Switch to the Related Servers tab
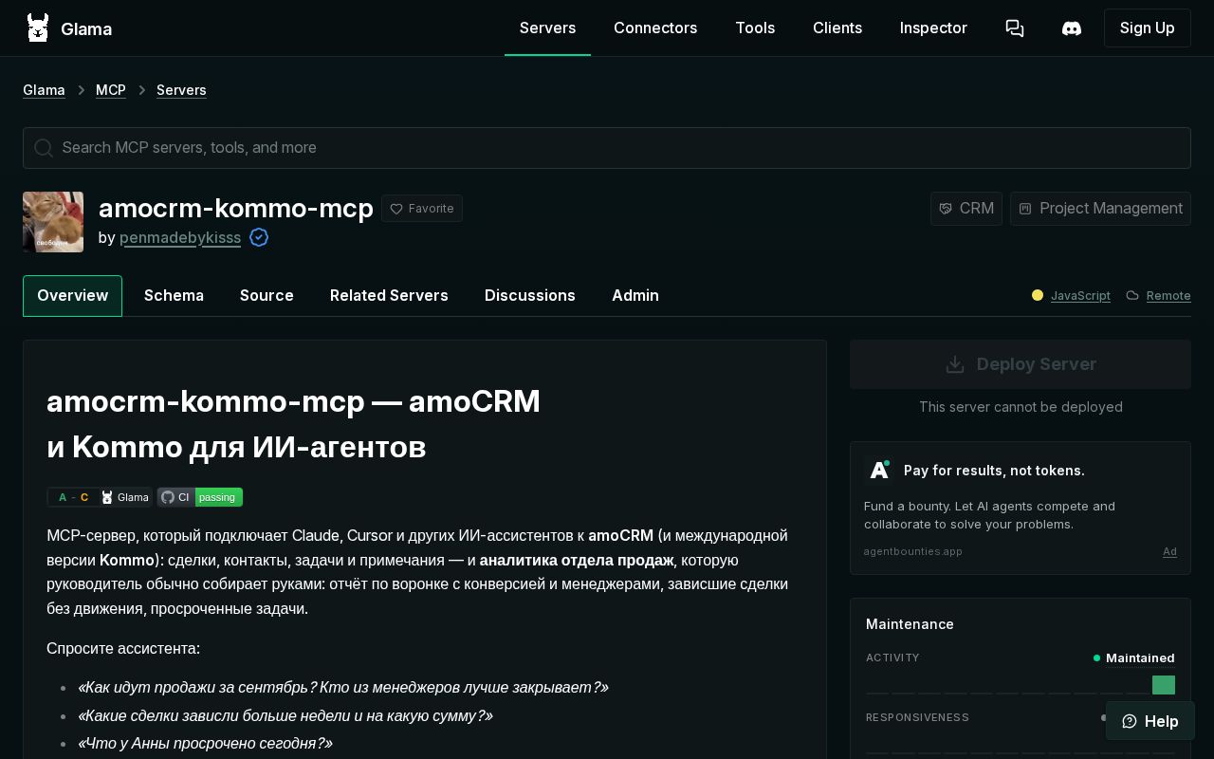 389,296
